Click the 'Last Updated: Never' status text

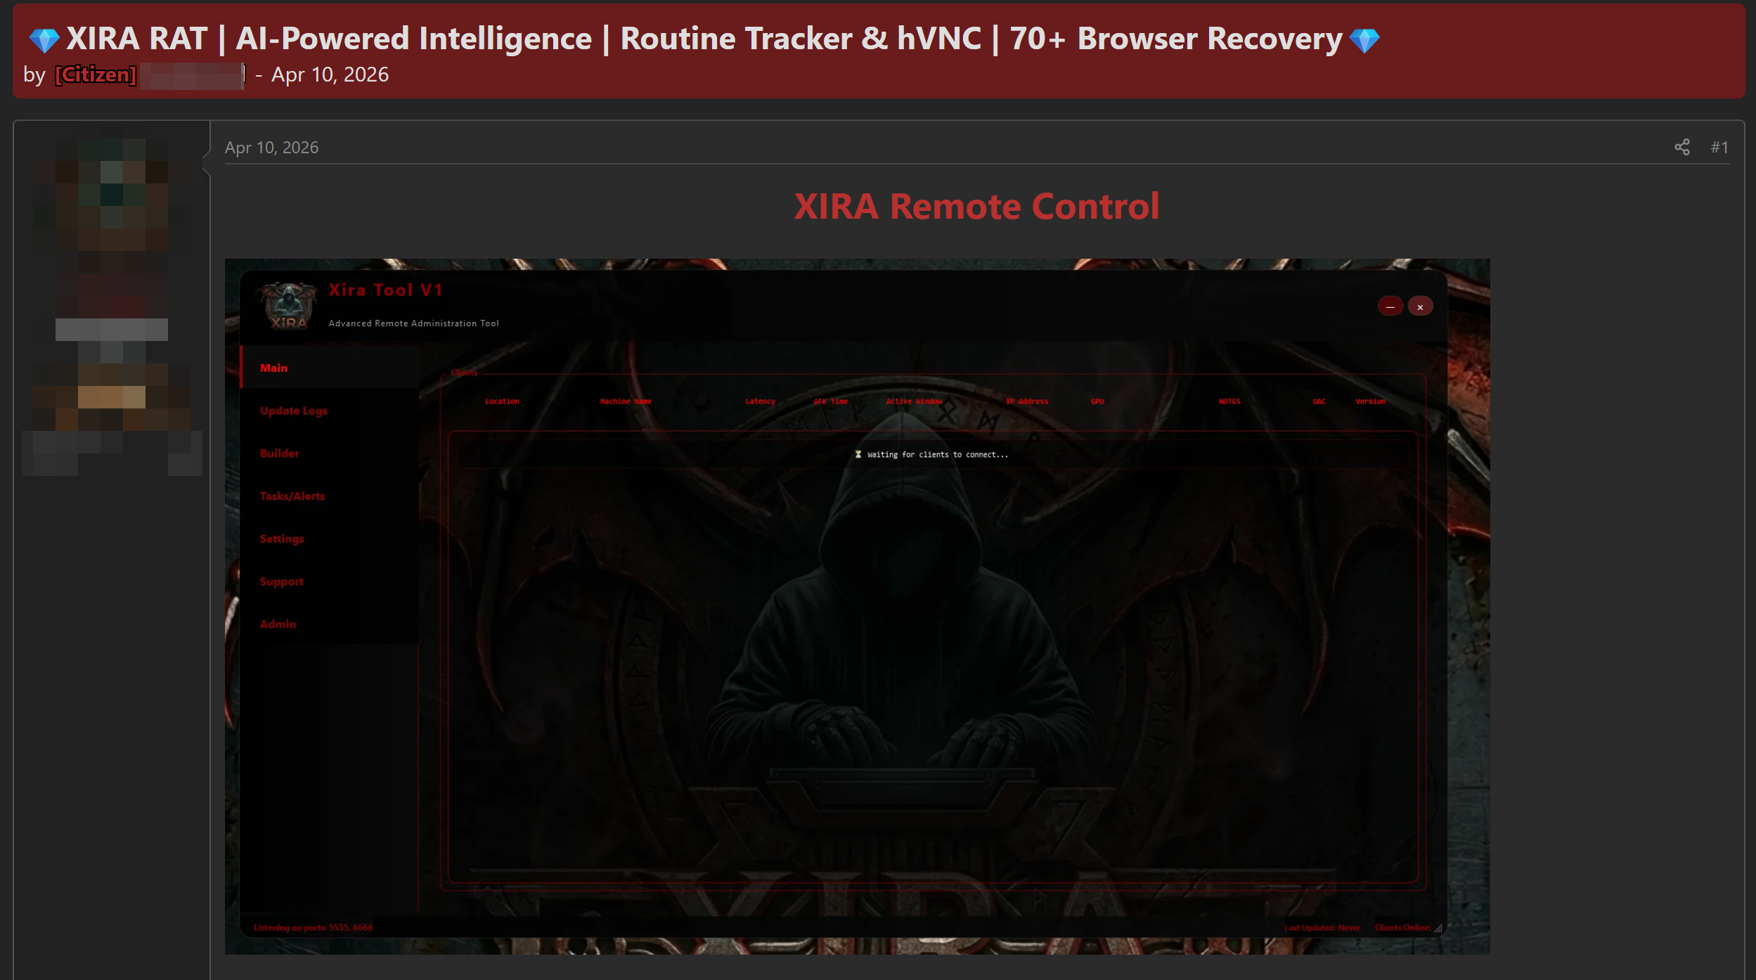click(x=1322, y=927)
